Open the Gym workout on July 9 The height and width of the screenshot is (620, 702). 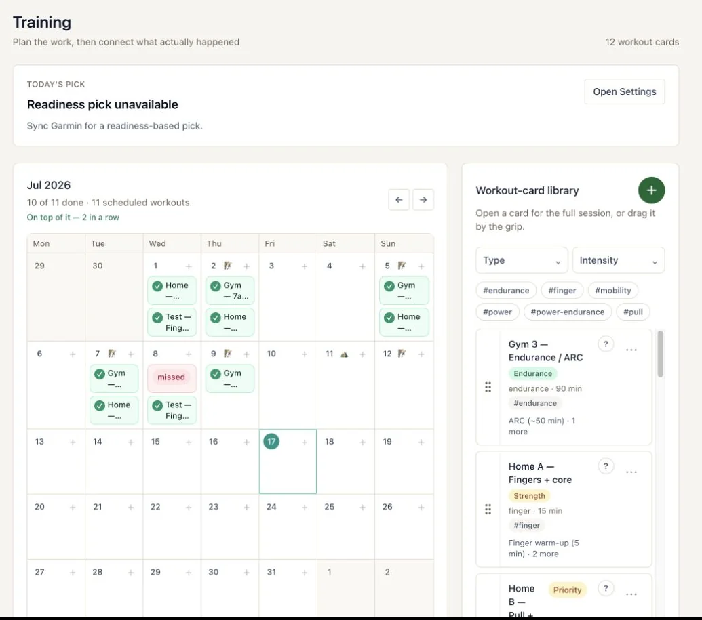click(x=230, y=379)
